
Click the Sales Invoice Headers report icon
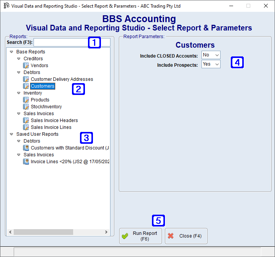26,120
